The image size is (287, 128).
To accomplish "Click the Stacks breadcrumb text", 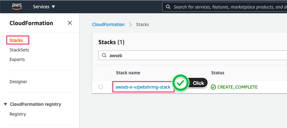I will coord(143,24).
